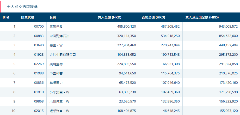Click sell amount 107,946,640
This screenshot has width=240, height=115.
tap(170, 83)
